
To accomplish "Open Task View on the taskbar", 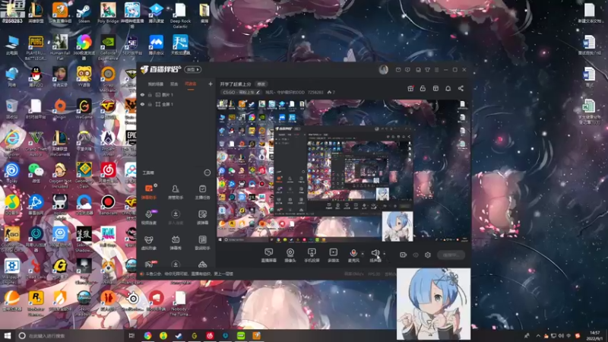I will point(131,335).
